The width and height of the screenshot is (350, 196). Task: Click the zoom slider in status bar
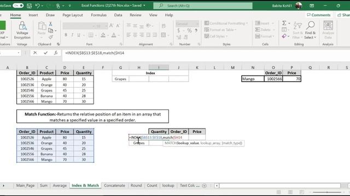pyautogui.click(x=327, y=192)
